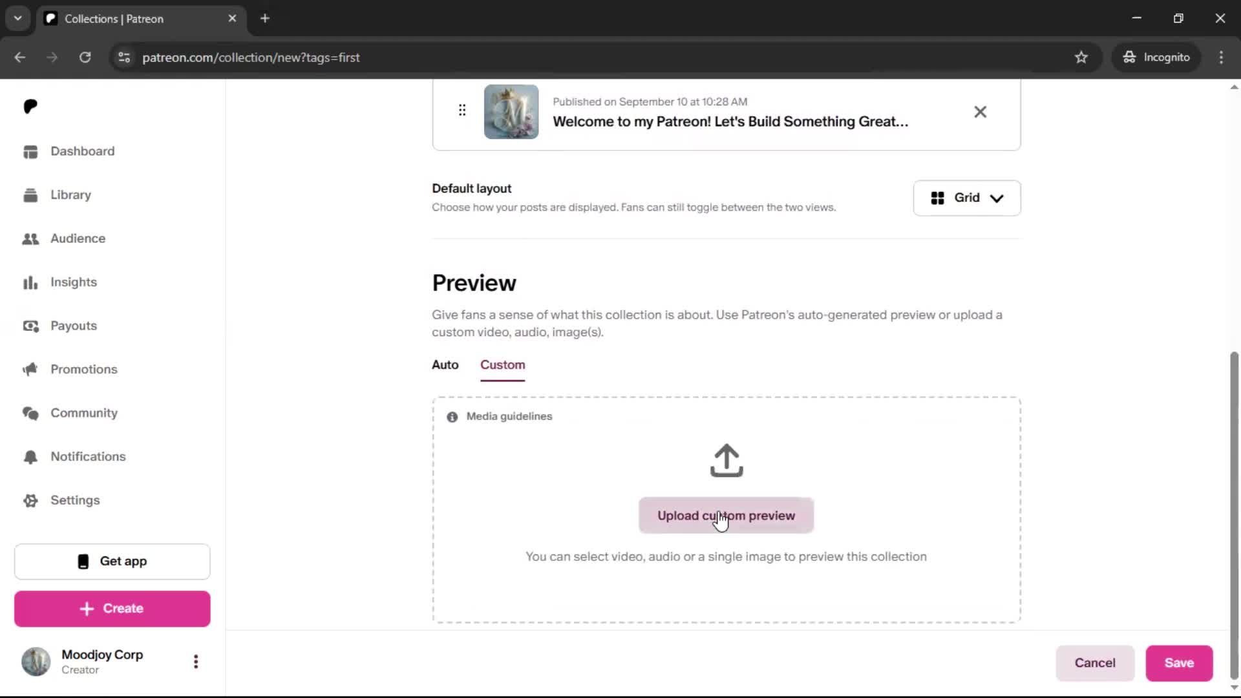
Task: Select the Collections | Patreon browser tab
Action: point(141,19)
